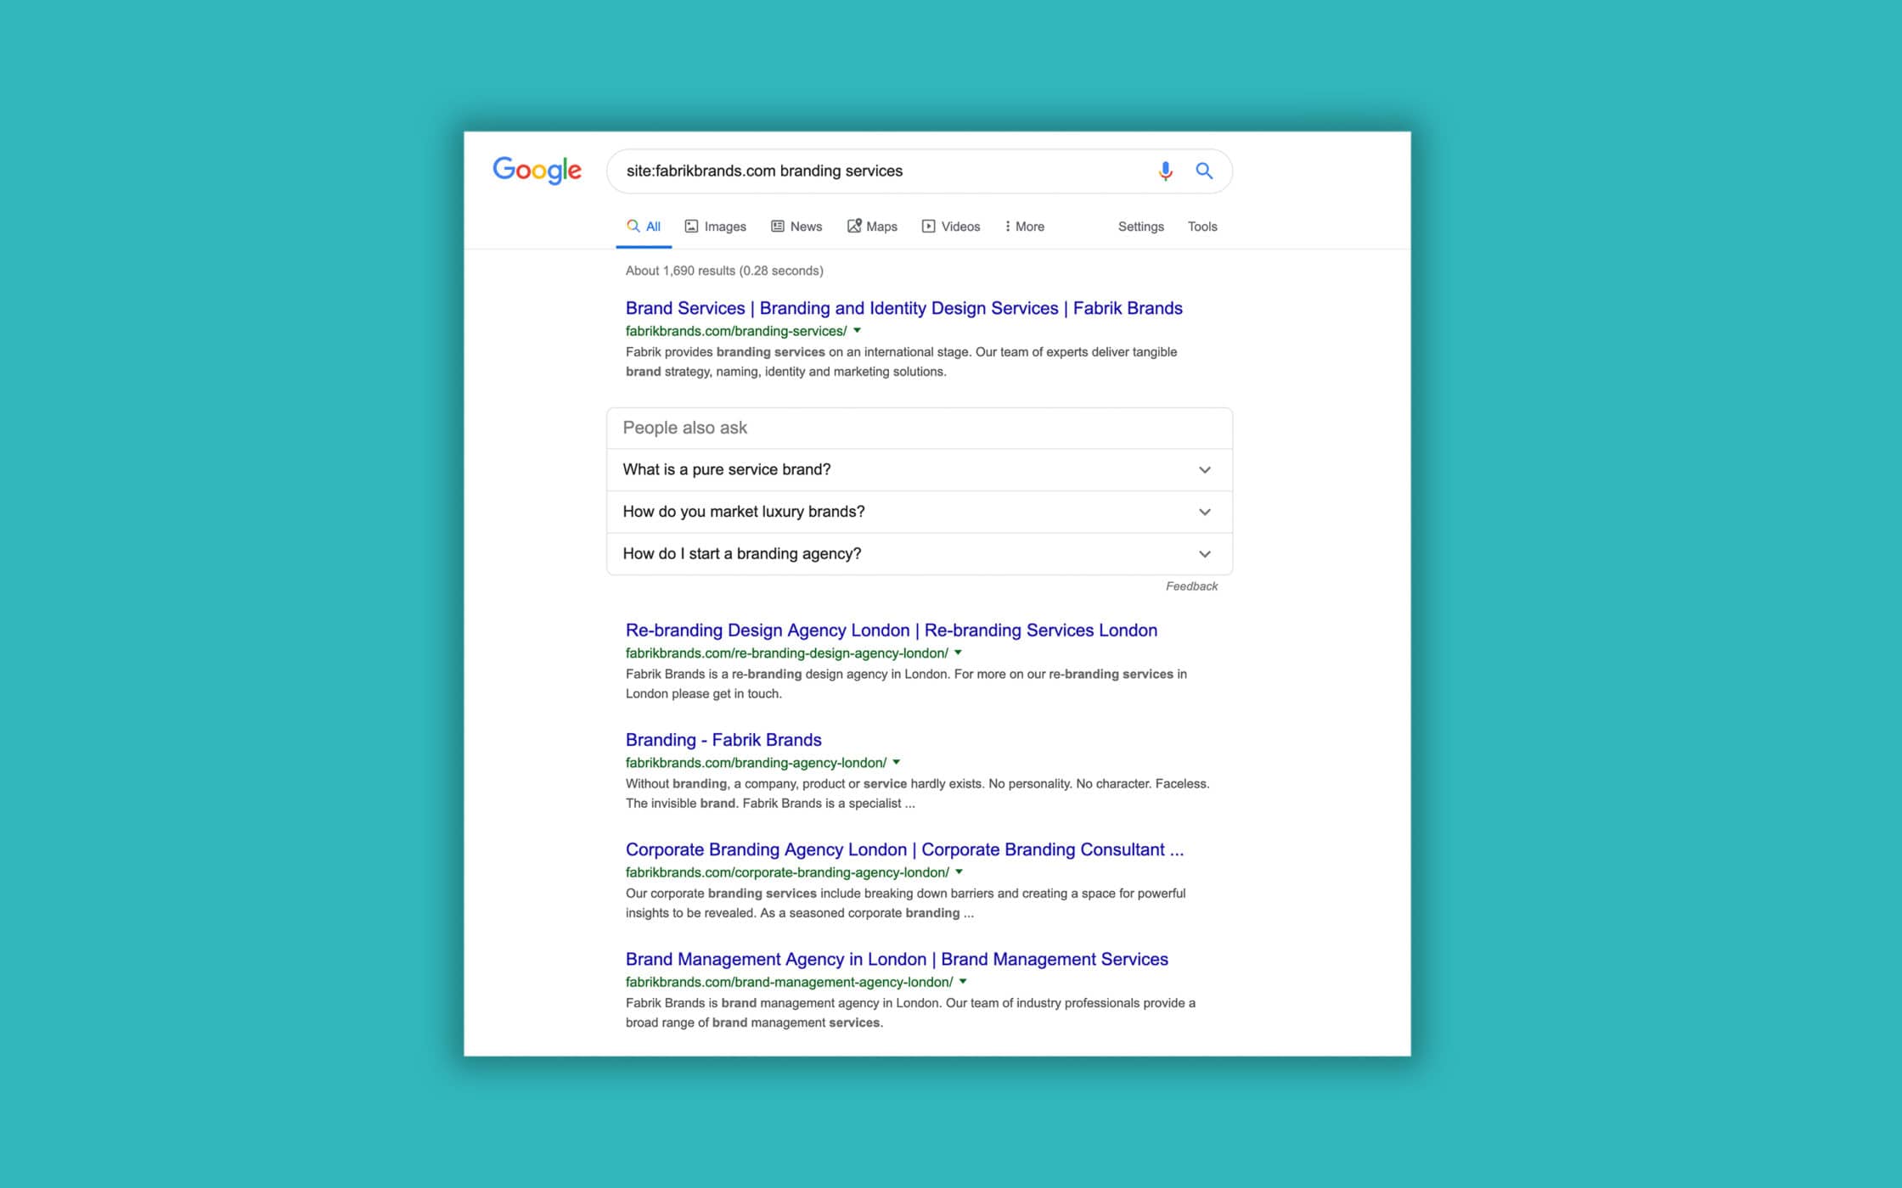Viewport: 1902px width, 1188px height.
Task: Click the Google search magnifier icon
Action: point(1204,170)
